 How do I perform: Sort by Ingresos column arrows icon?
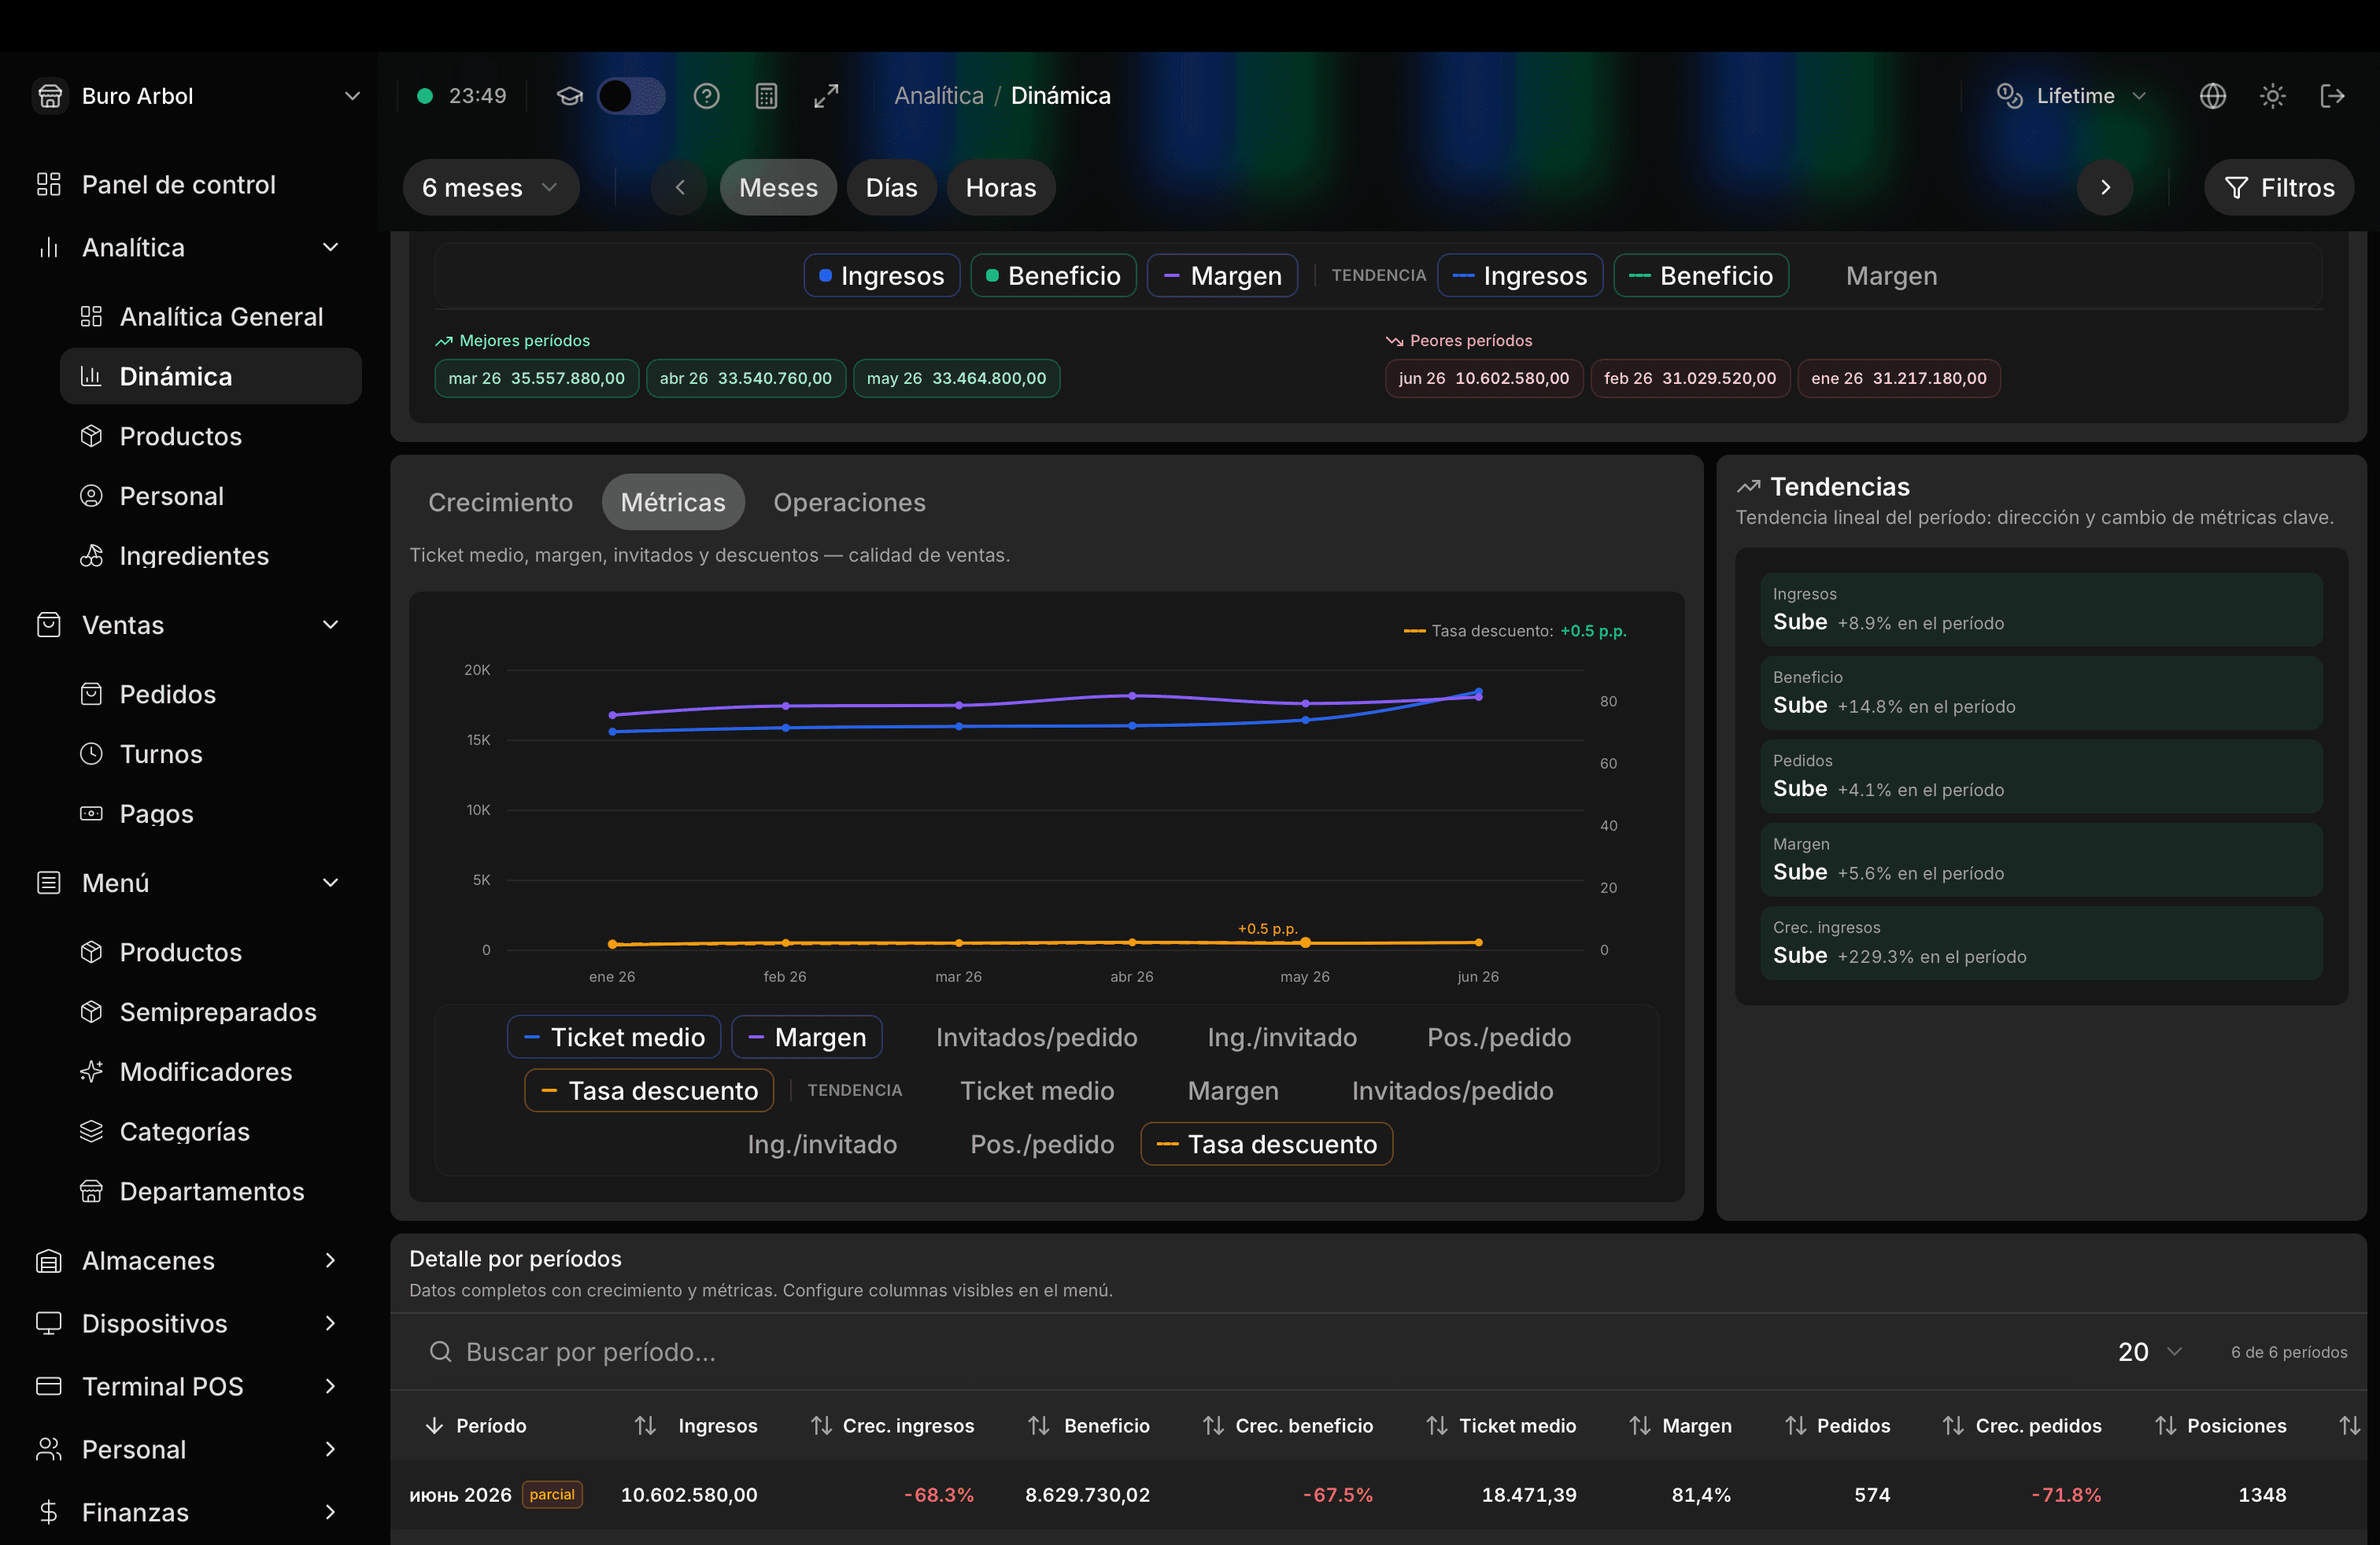coord(646,1426)
